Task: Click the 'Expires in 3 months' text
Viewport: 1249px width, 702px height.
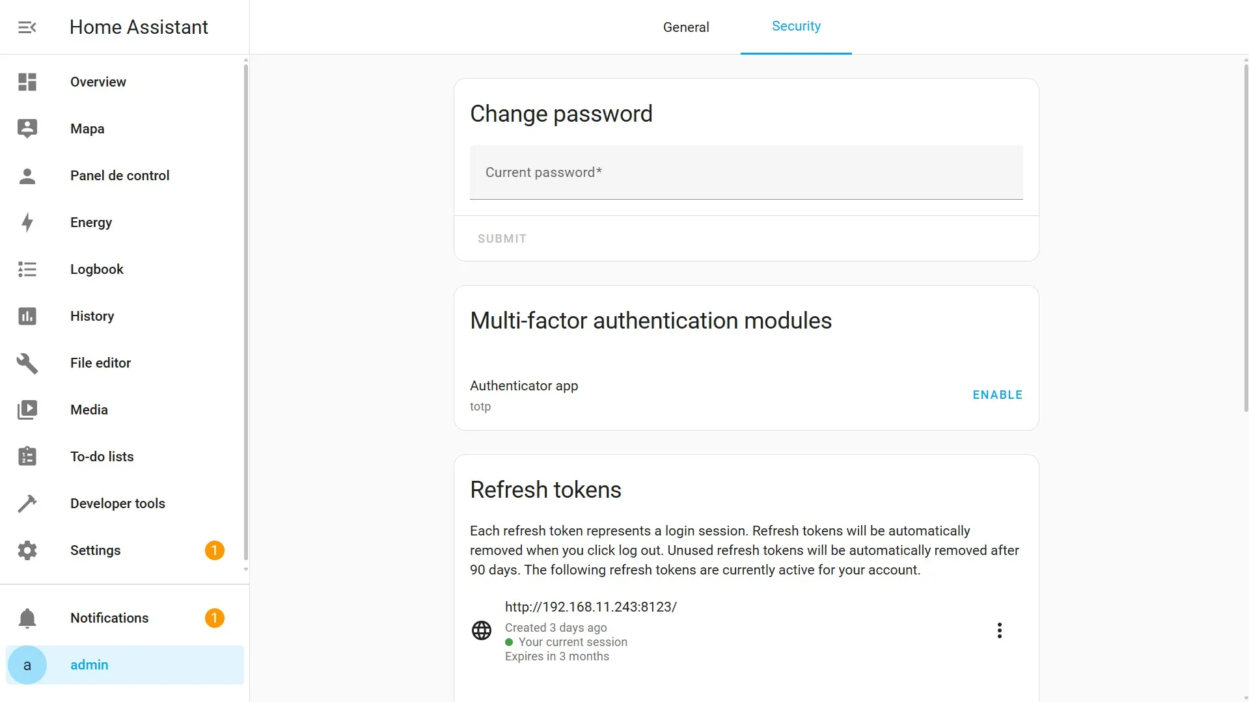Action: tap(557, 656)
